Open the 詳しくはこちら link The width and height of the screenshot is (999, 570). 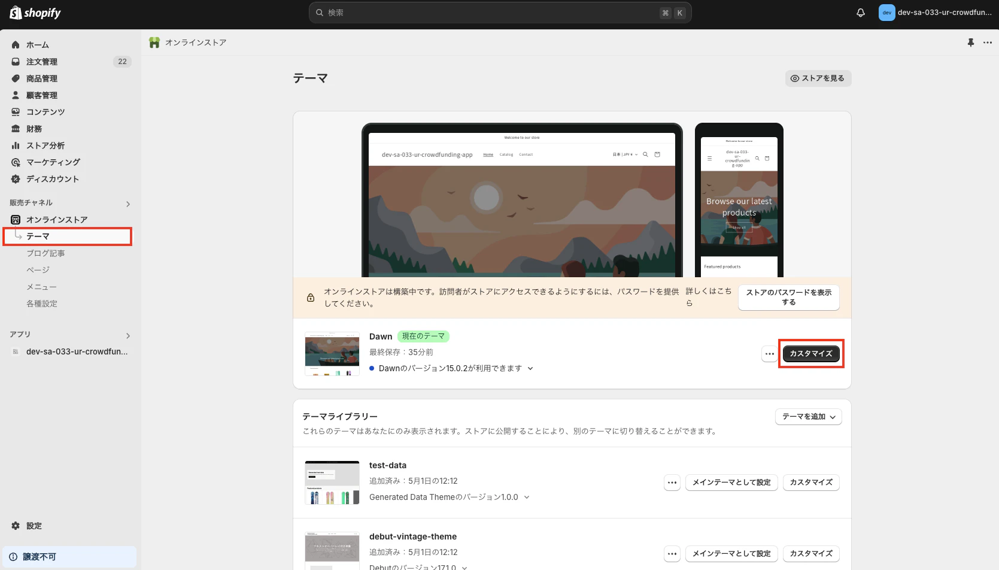[x=709, y=297]
